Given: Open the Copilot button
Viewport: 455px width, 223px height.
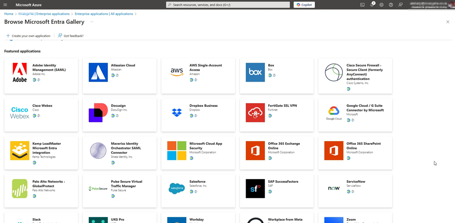Looking at the screenshot, I should (304, 5).
